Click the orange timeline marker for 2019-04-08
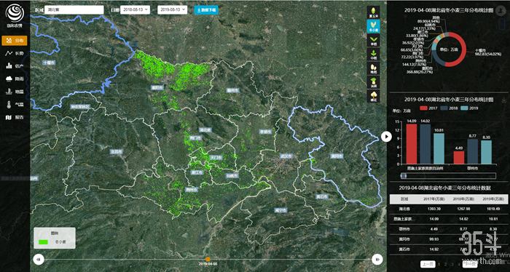The height and width of the screenshot is (272, 510). (x=208, y=259)
